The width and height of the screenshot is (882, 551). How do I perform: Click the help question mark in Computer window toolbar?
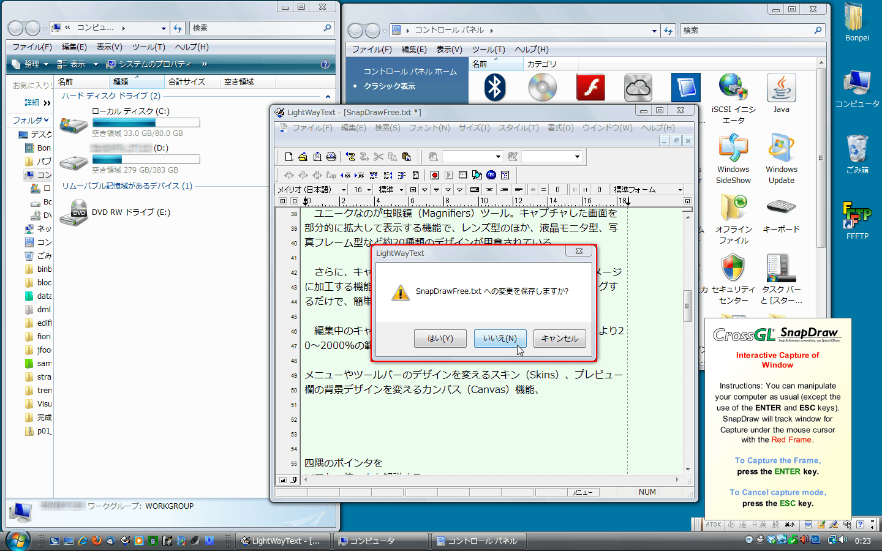coord(325,64)
